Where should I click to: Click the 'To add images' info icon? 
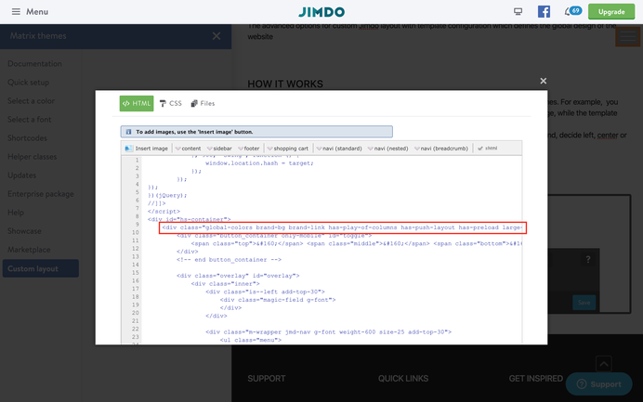coord(128,132)
